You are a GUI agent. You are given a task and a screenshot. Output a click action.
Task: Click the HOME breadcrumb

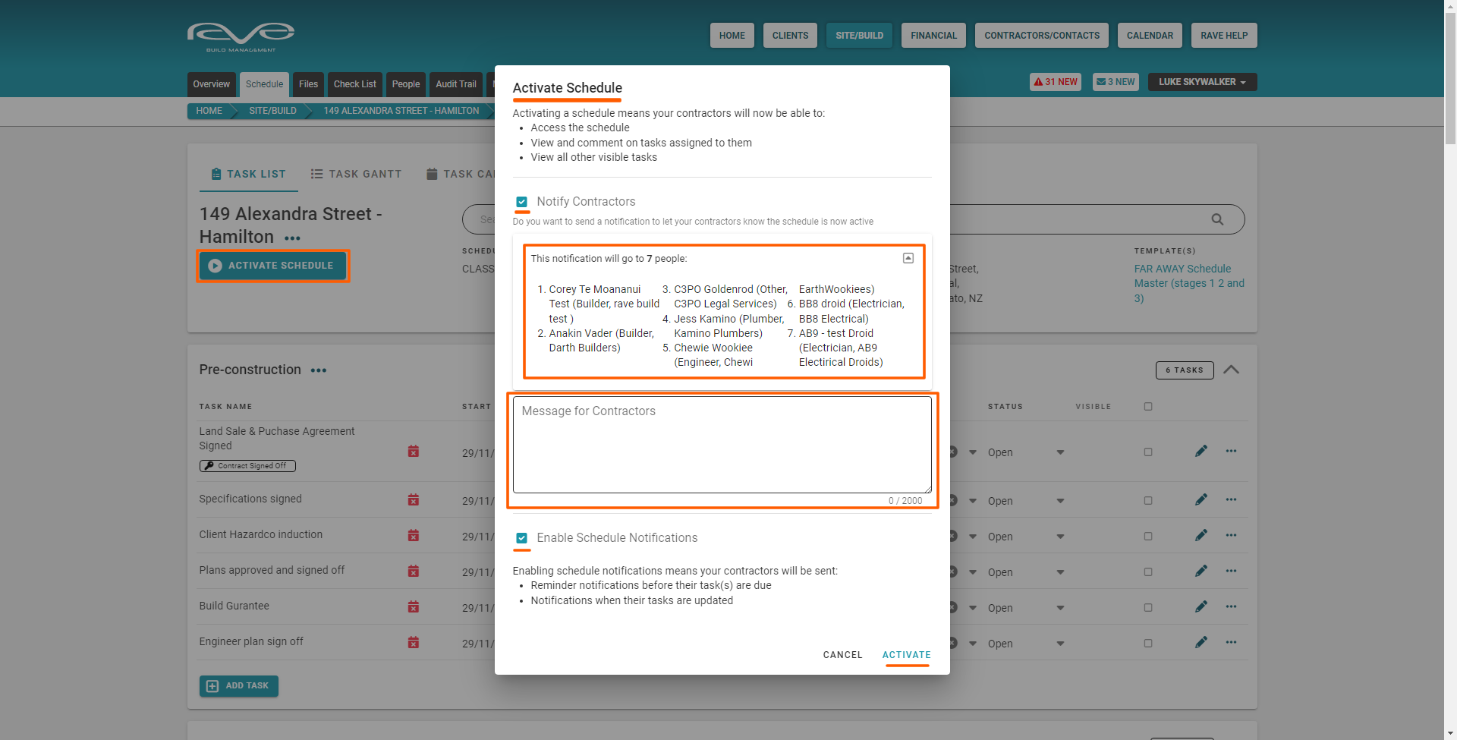pos(209,111)
